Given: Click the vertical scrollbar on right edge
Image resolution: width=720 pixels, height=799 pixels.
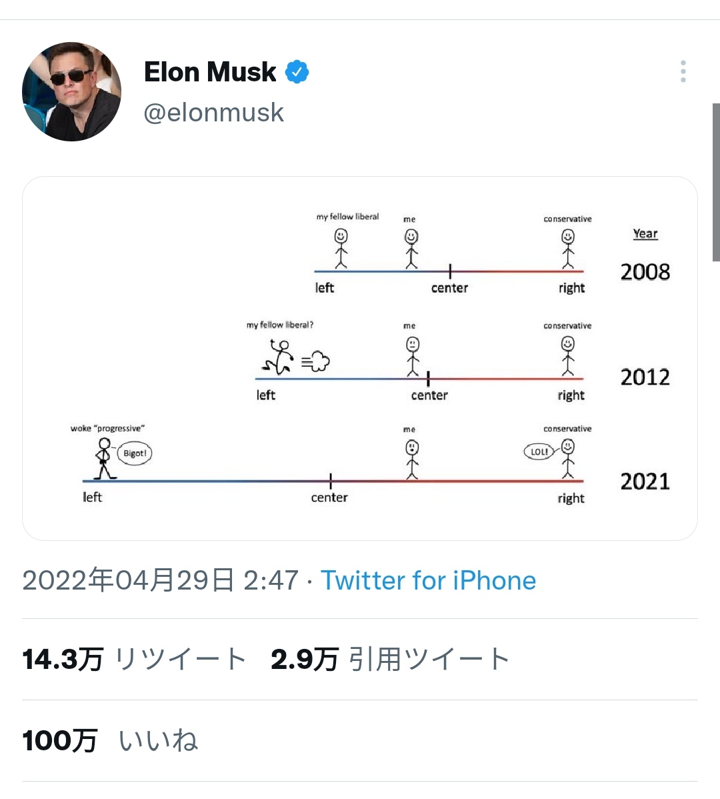Looking at the screenshot, I should click(716, 181).
